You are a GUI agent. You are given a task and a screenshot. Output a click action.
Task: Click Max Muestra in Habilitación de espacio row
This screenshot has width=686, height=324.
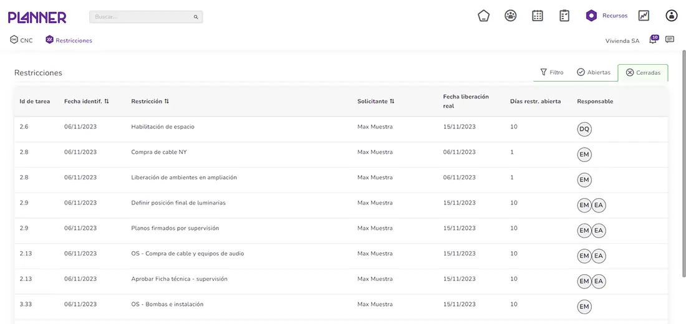(x=375, y=127)
